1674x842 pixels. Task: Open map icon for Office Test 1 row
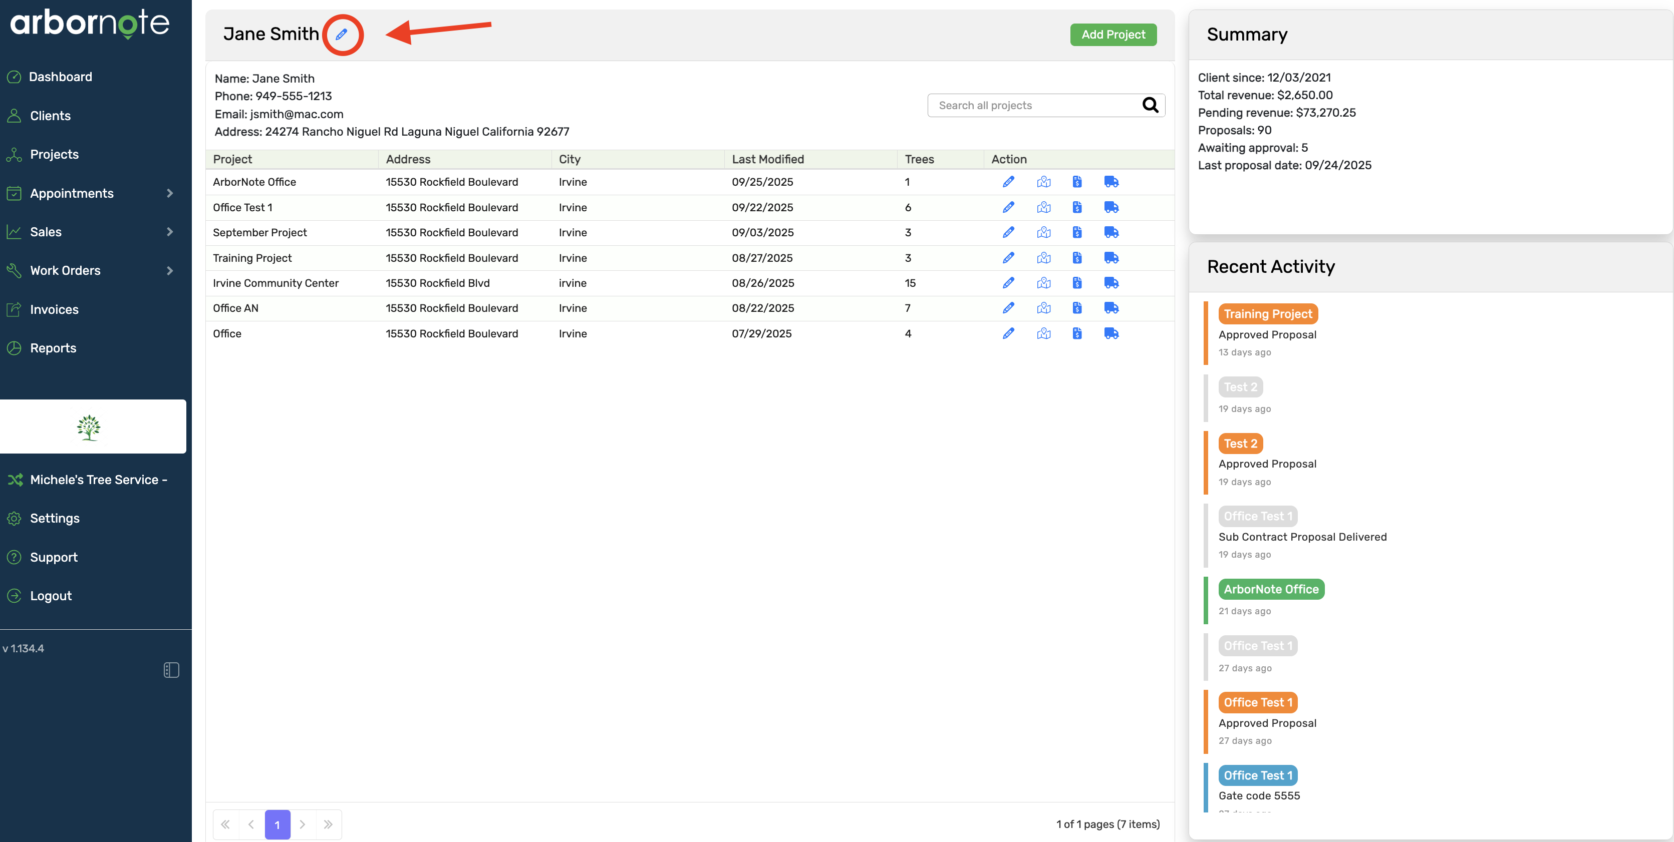1043,207
